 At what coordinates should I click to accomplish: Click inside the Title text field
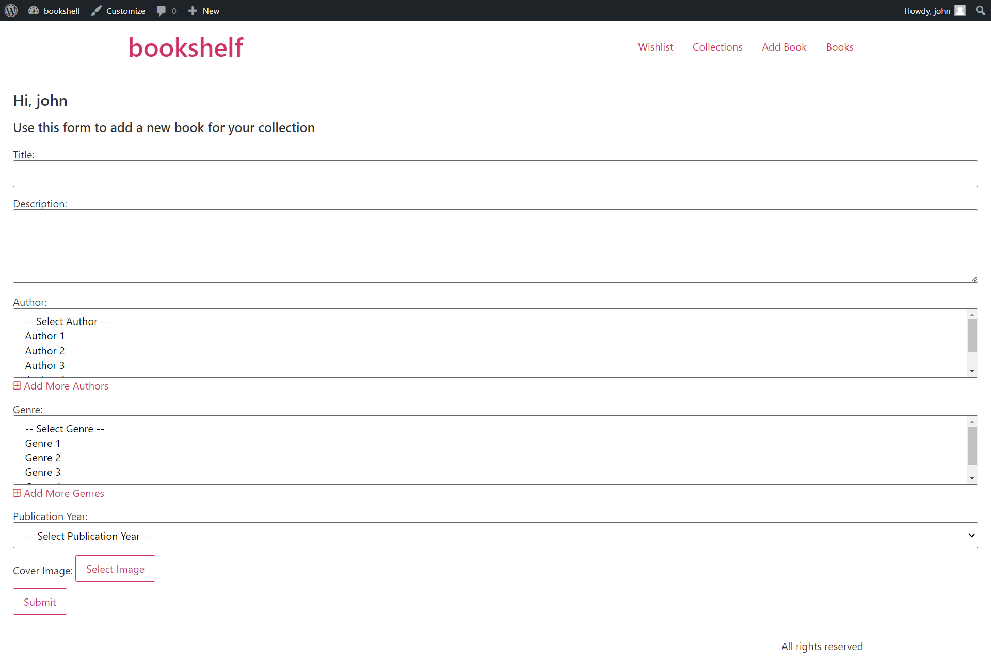[495, 174]
